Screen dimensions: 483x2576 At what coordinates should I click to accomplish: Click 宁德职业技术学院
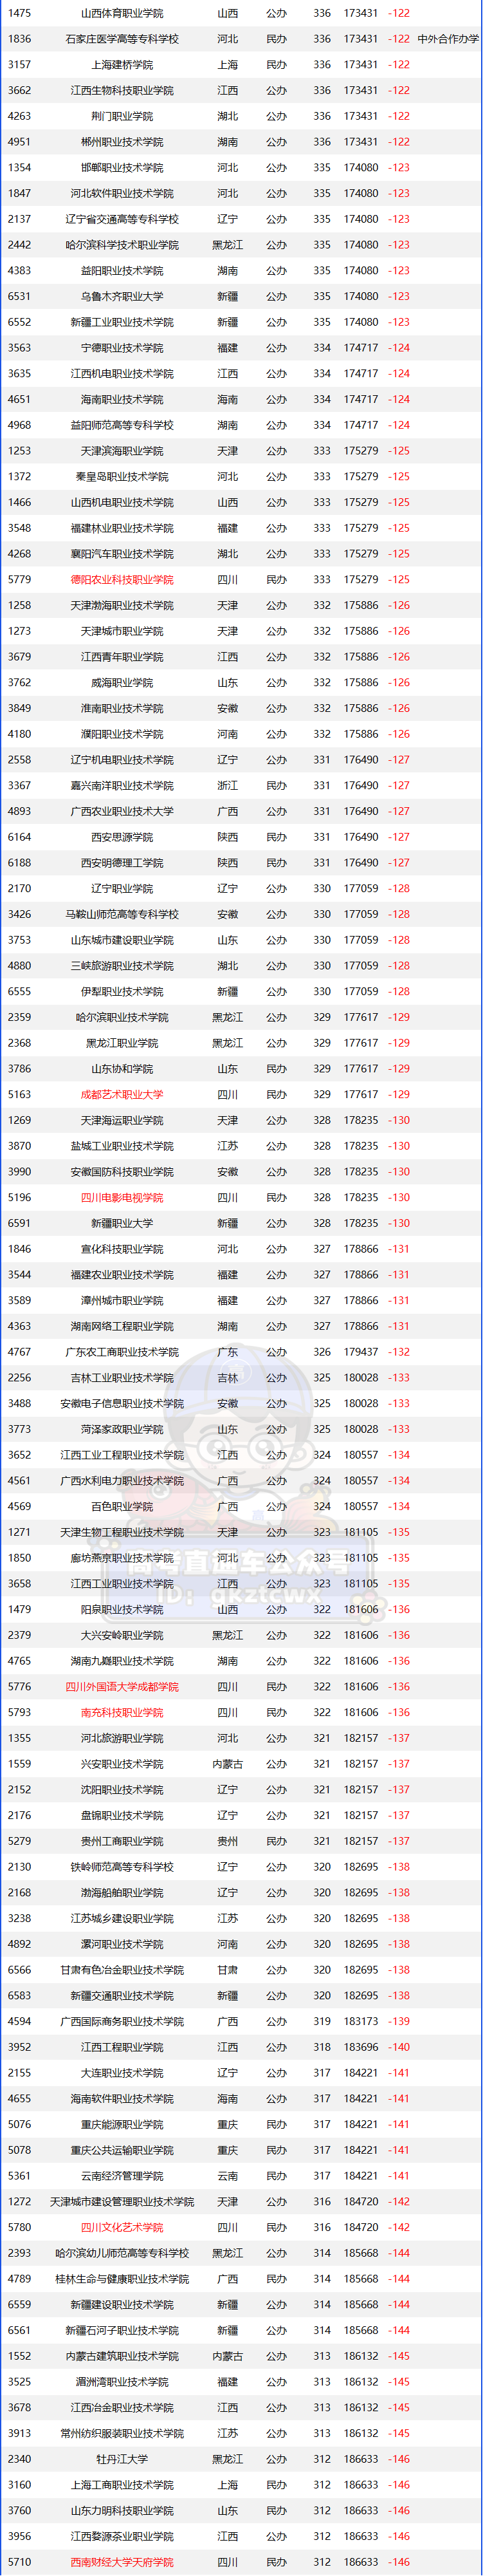122,348
